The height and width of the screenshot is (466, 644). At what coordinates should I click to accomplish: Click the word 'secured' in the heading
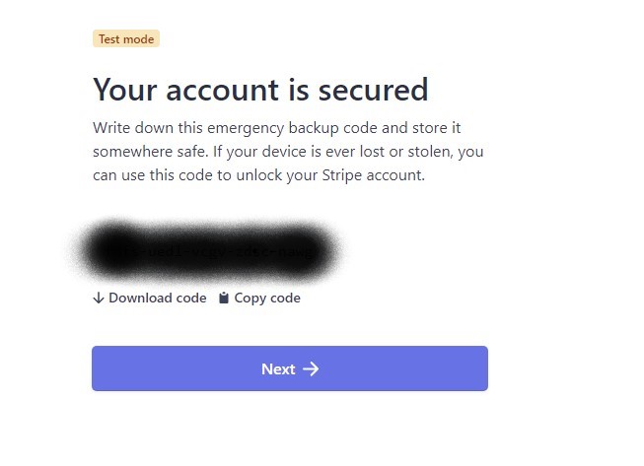click(x=374, y=90)
